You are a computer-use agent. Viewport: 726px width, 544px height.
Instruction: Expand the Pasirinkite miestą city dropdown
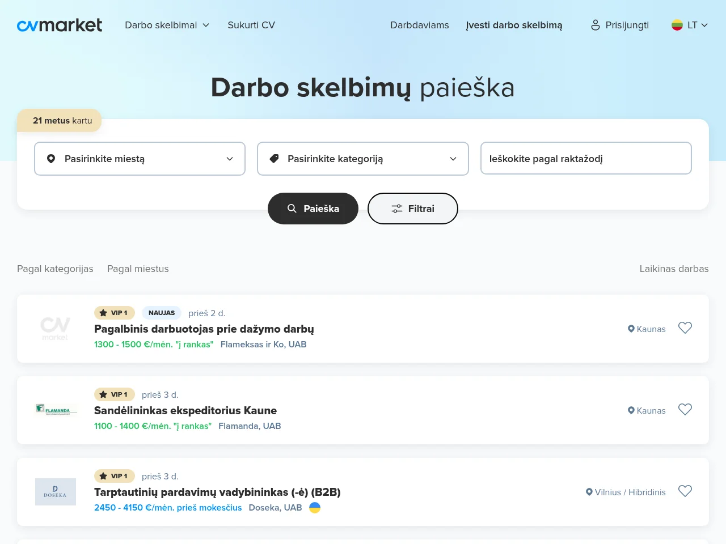(140, 159)
